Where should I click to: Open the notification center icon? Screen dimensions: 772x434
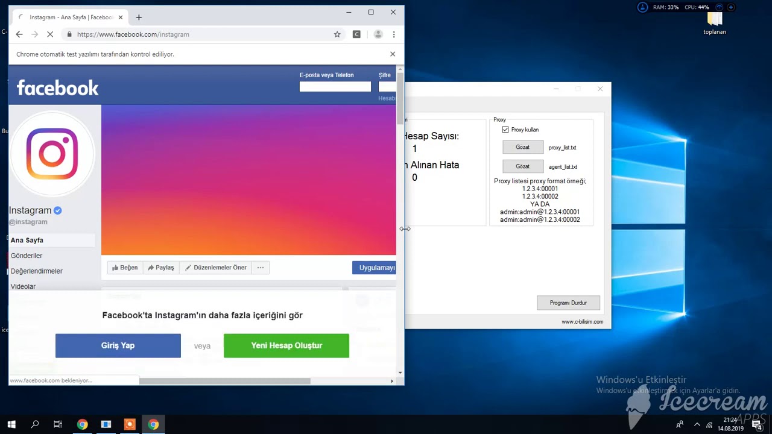758,425
